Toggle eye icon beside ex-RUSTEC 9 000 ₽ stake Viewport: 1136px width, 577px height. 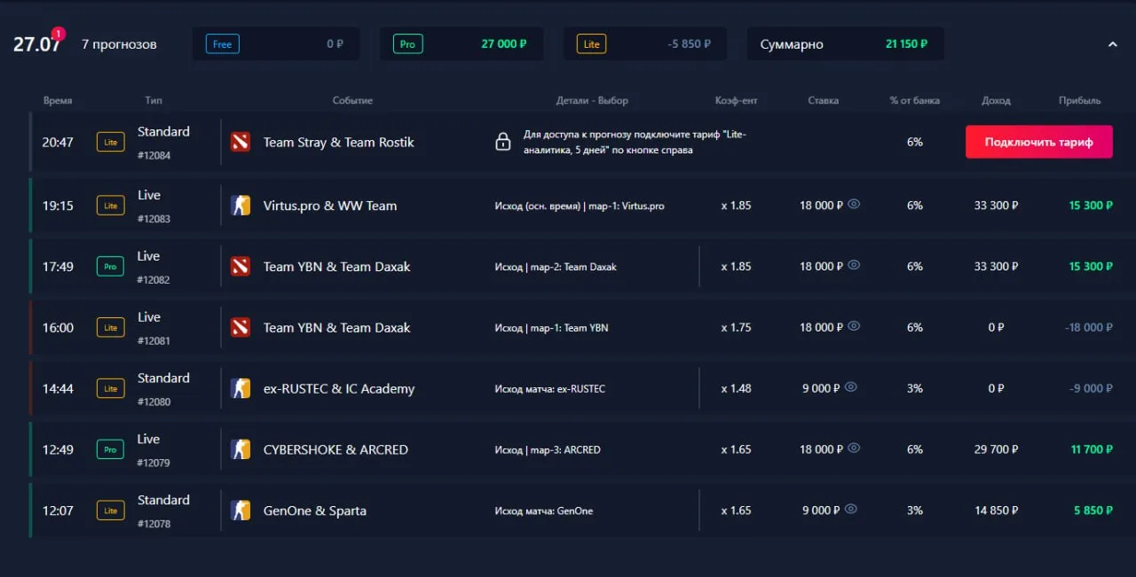click(850, 387)
